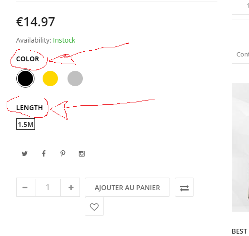
Task: Increase quantity with the plus button
Action: coord(71,187)
